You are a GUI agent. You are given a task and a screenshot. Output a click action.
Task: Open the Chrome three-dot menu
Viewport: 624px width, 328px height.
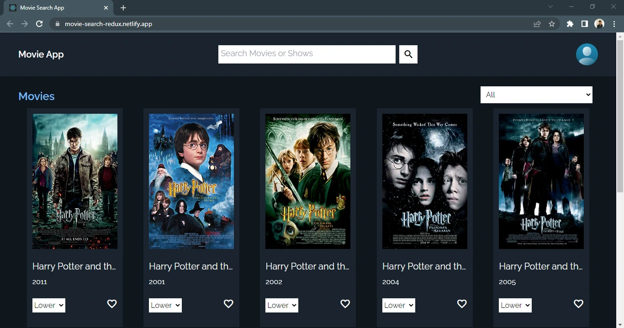[x=614, y=23]
